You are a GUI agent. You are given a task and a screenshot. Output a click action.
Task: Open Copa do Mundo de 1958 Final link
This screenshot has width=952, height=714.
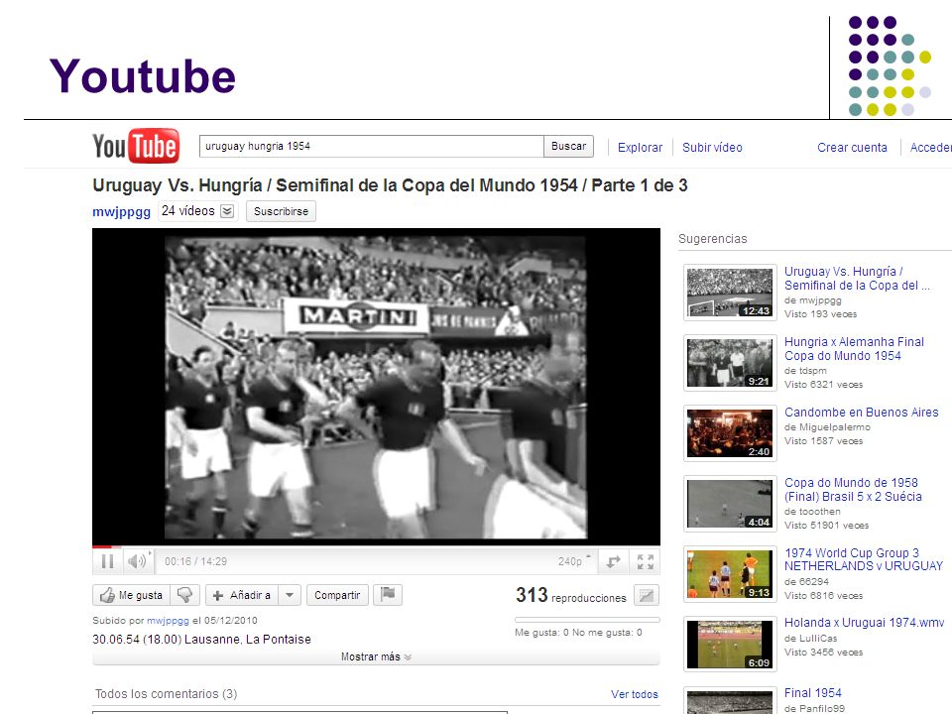(x=853, y=489)
